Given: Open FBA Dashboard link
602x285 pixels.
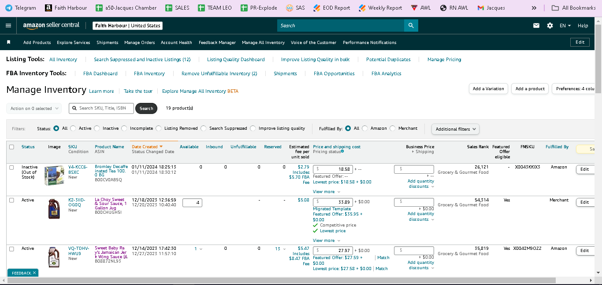Looking at the screenshot, I should 100,73.
